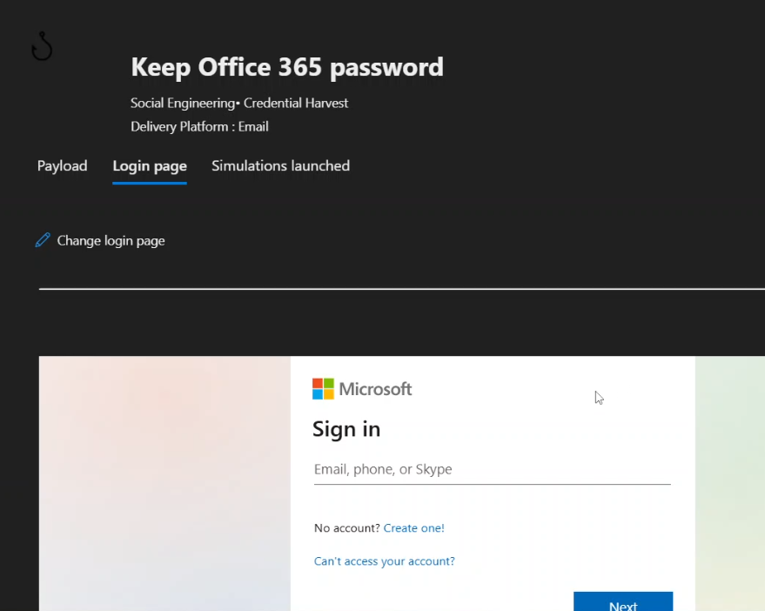Viewport: 765px width, 611px height.
Task: Click Social Engineering Credential Harvest text
Action: 239,103
